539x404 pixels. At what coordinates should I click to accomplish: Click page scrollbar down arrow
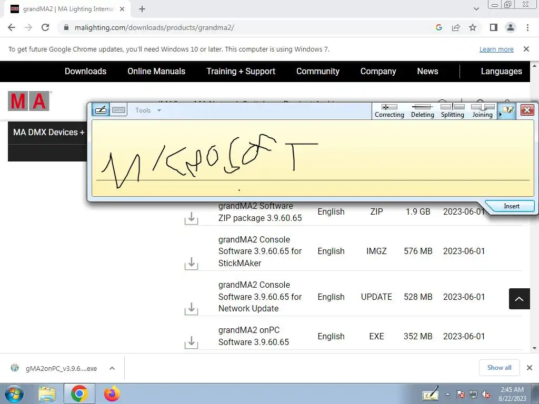tap(535, 348)
